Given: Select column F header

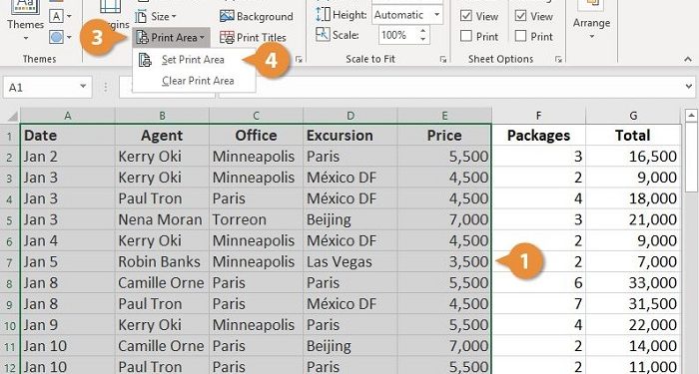Looking at the screenshot, I should [x=538, y=116].
